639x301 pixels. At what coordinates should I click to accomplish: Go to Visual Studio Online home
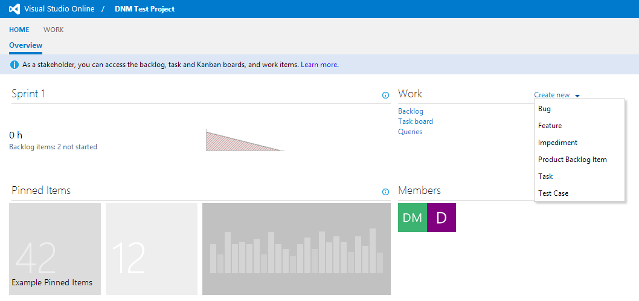pos(59,9)
